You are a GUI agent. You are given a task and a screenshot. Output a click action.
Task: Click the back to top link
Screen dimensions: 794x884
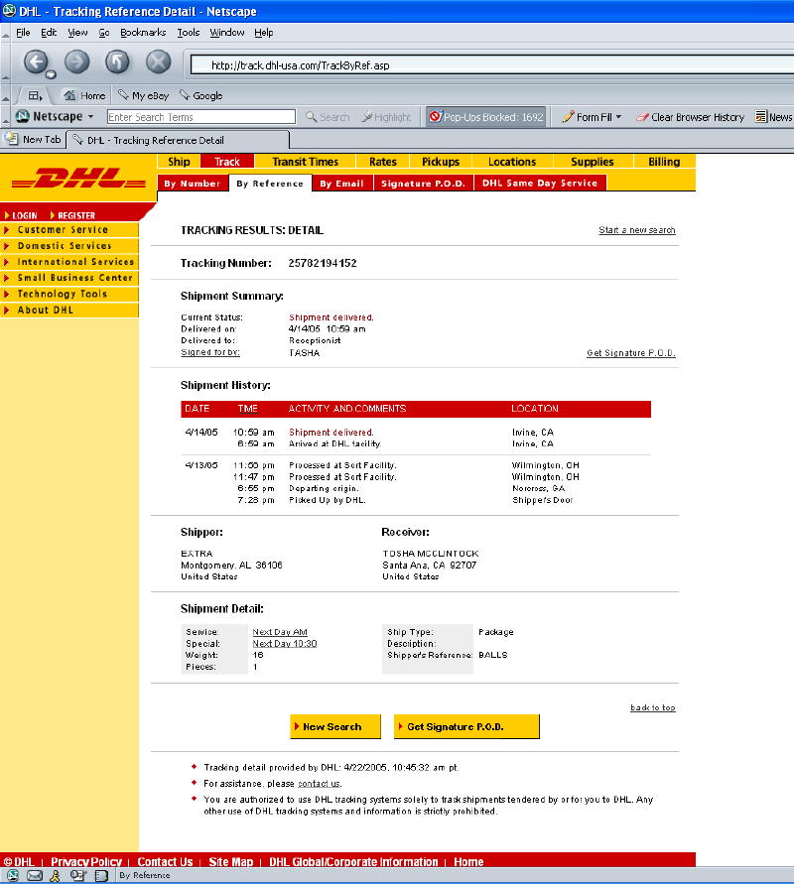652,707
